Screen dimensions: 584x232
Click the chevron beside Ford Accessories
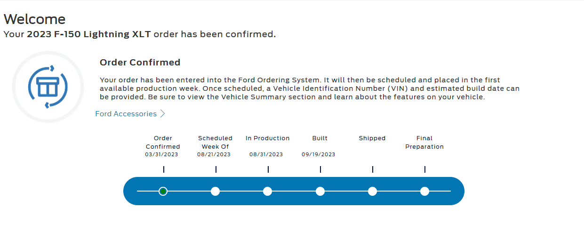point(163,114)
